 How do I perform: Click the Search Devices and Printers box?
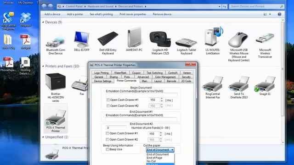(256, 6)
